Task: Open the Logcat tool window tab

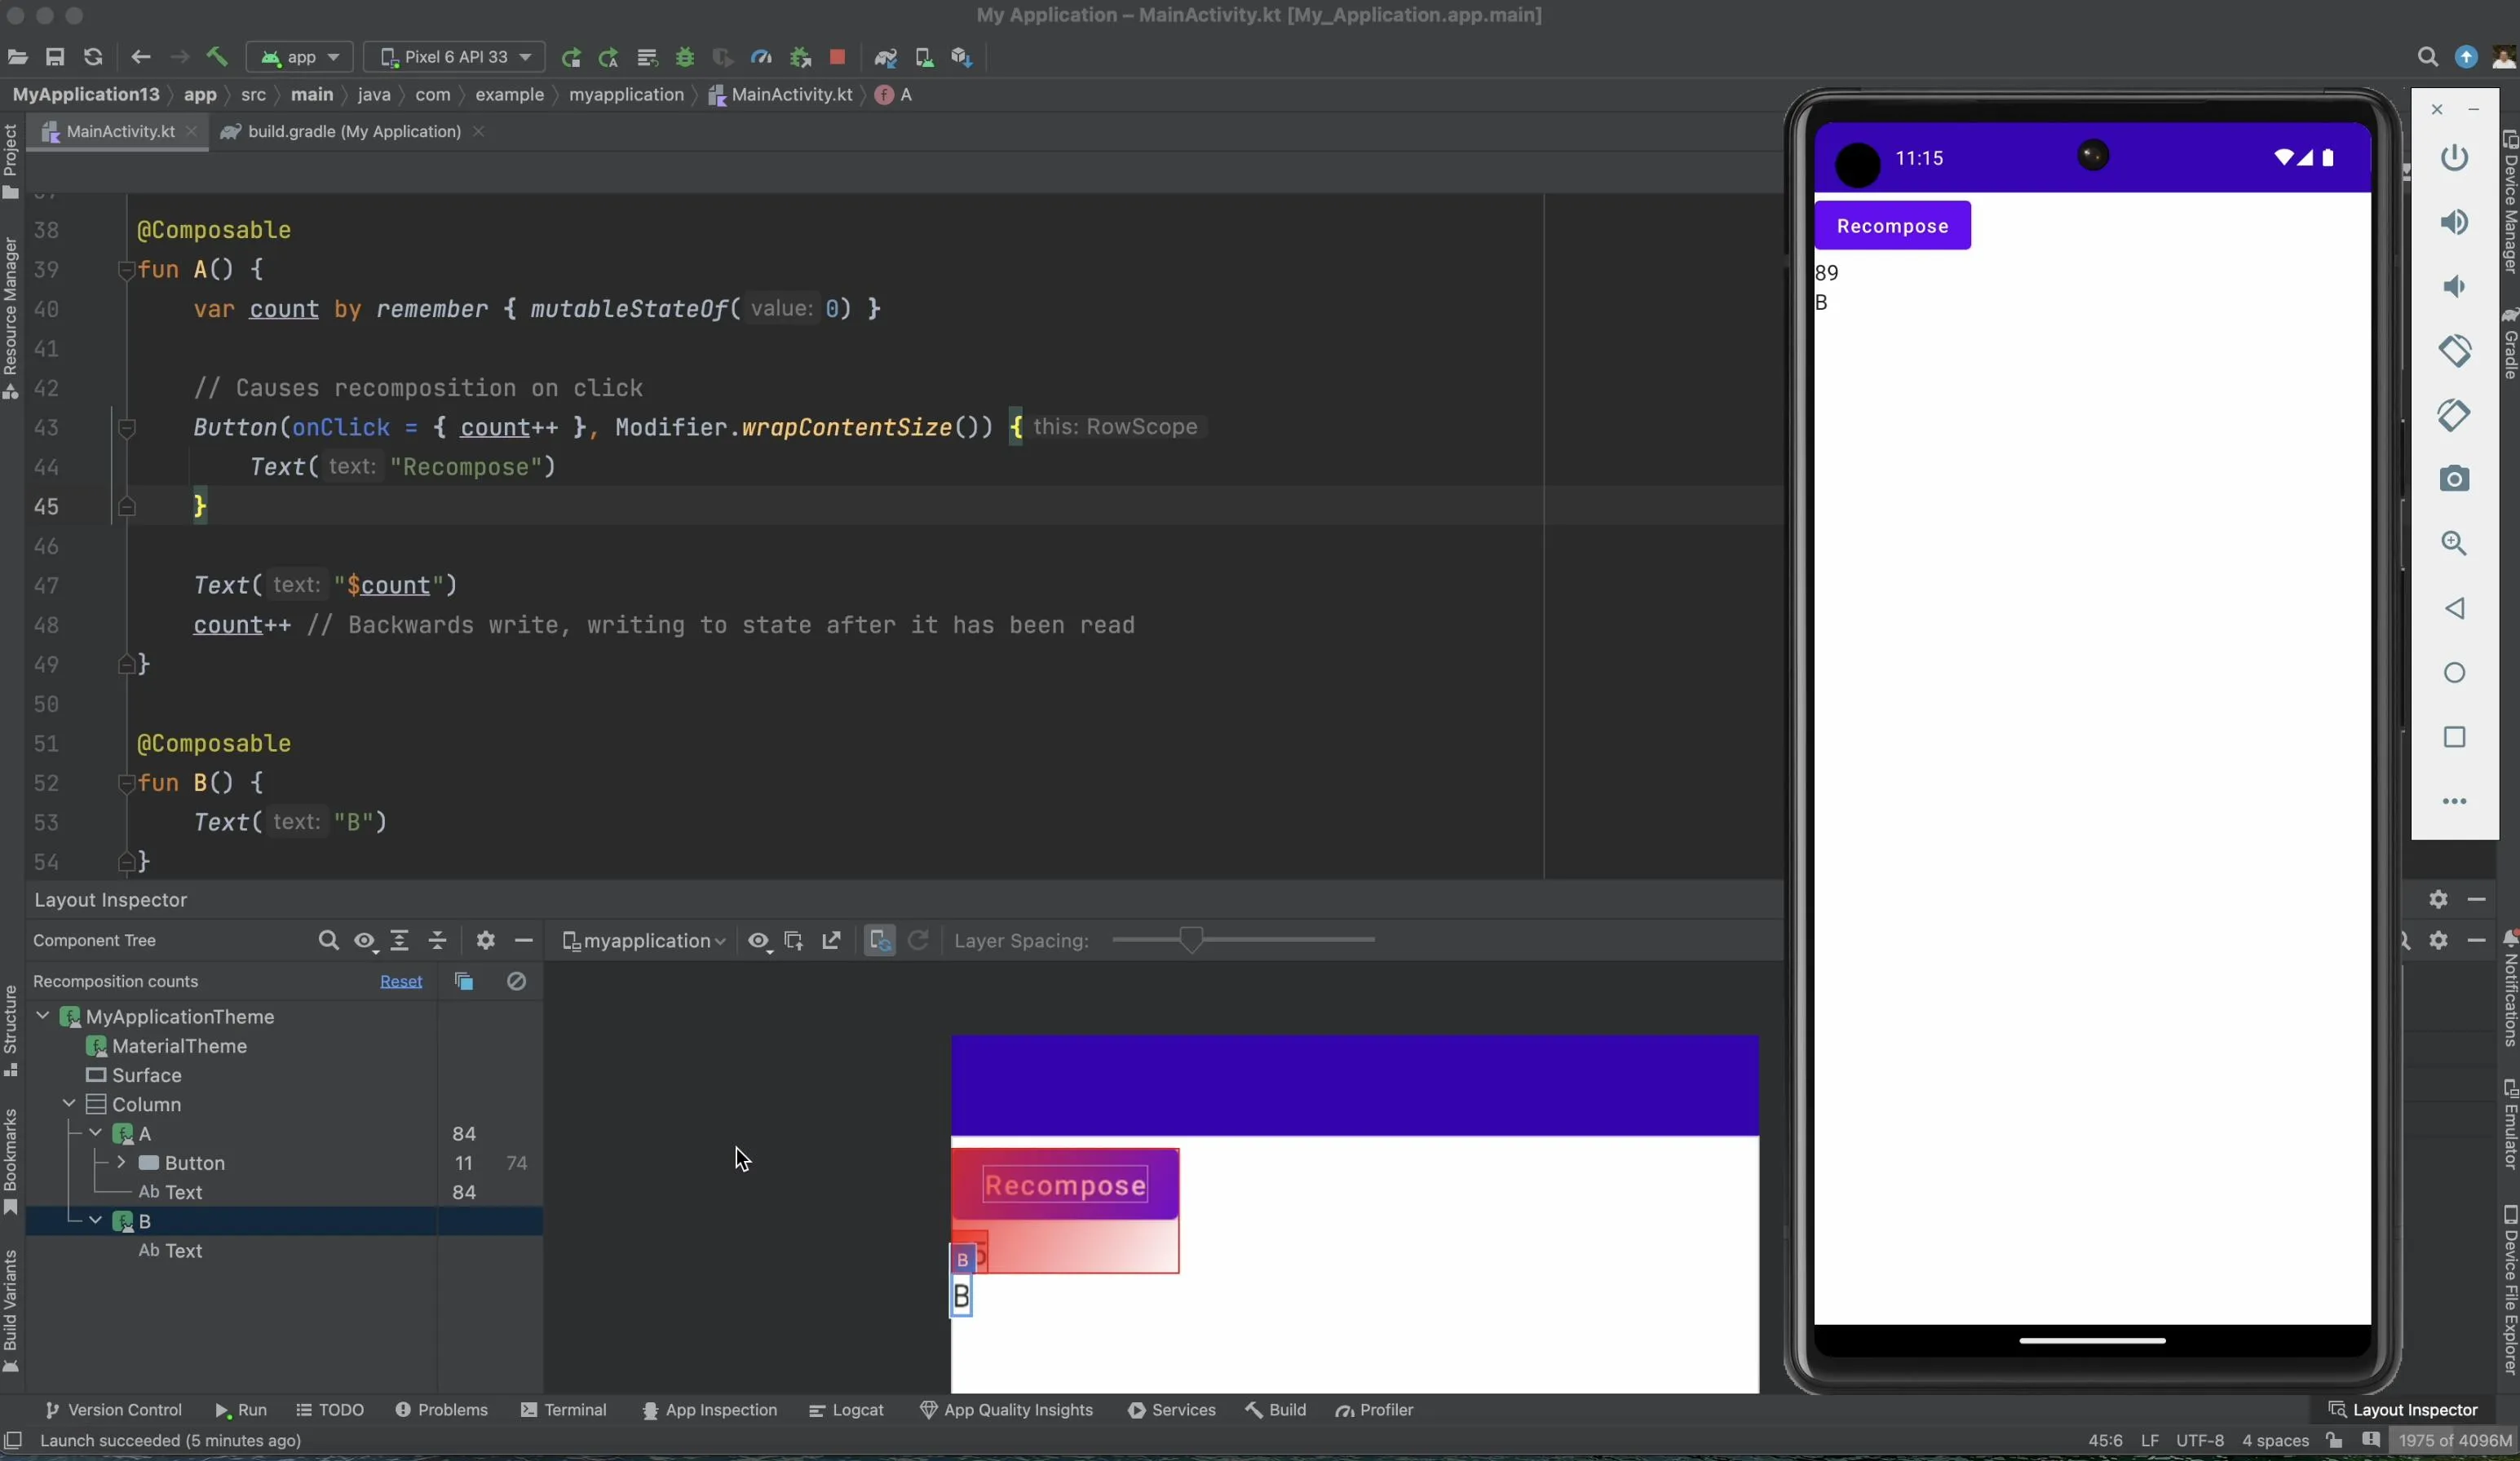Action: point(846,1410)
